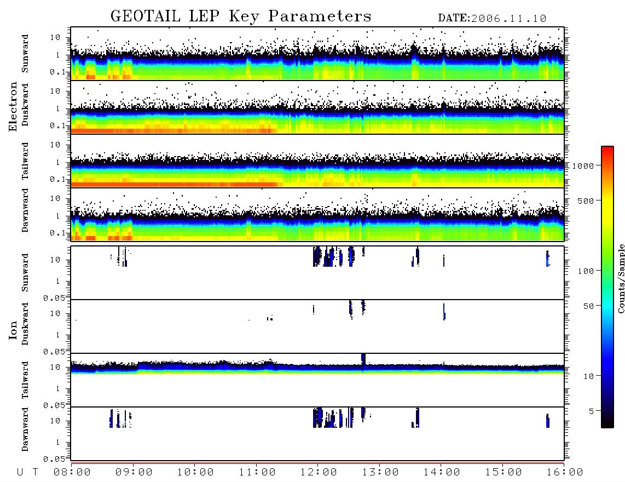Click the red top of the colorbar
The height and width of the screenshot is (482, 625).
click(x=607, y=151)
